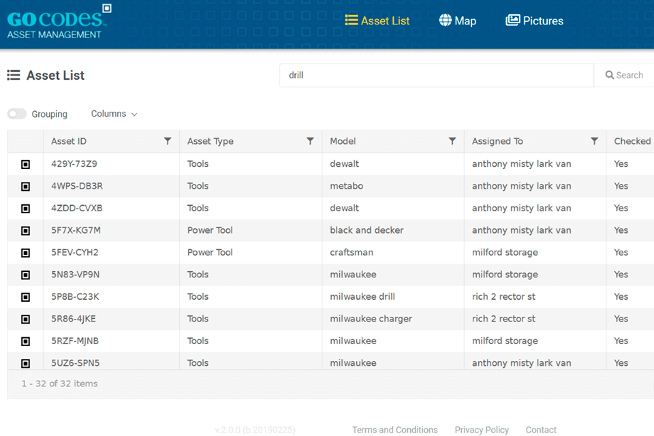Select the QR icon for asset 429Y-73Z9
This screenshot has width=654, height=436.
25,163
